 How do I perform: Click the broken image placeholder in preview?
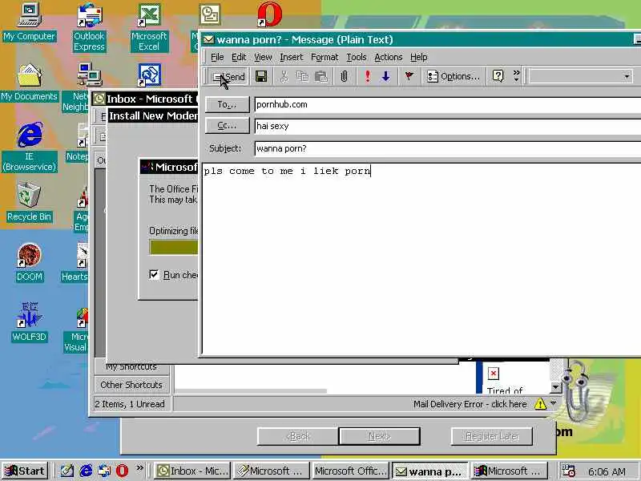point(494,373)
